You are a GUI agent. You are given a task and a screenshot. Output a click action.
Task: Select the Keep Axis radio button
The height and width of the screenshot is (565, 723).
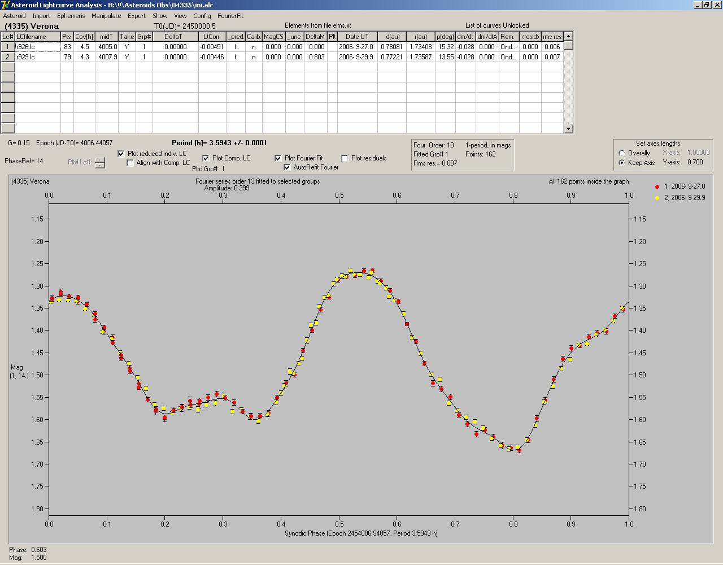point(622,163)
